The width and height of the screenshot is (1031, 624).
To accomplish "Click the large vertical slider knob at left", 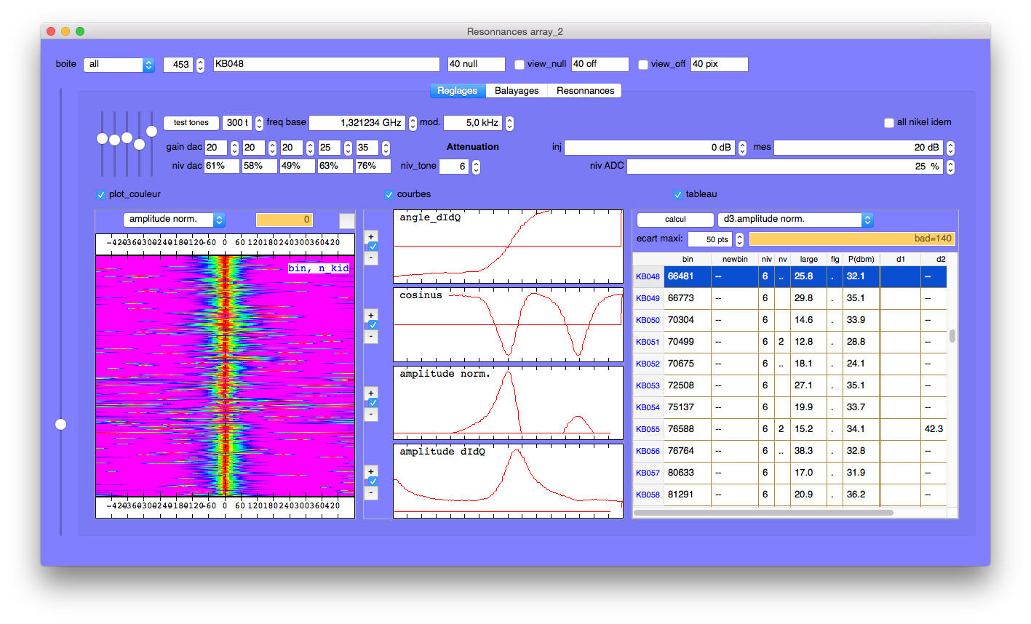I will coord(61,424).
